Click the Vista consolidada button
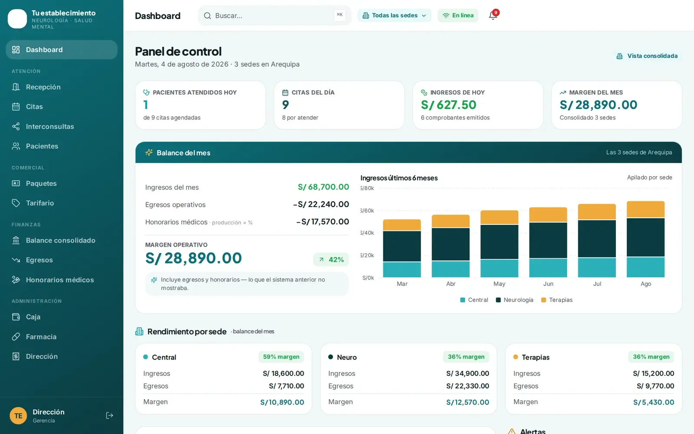Image resolution: width=694 pixels, height=434 pixels. pos(647,56)
